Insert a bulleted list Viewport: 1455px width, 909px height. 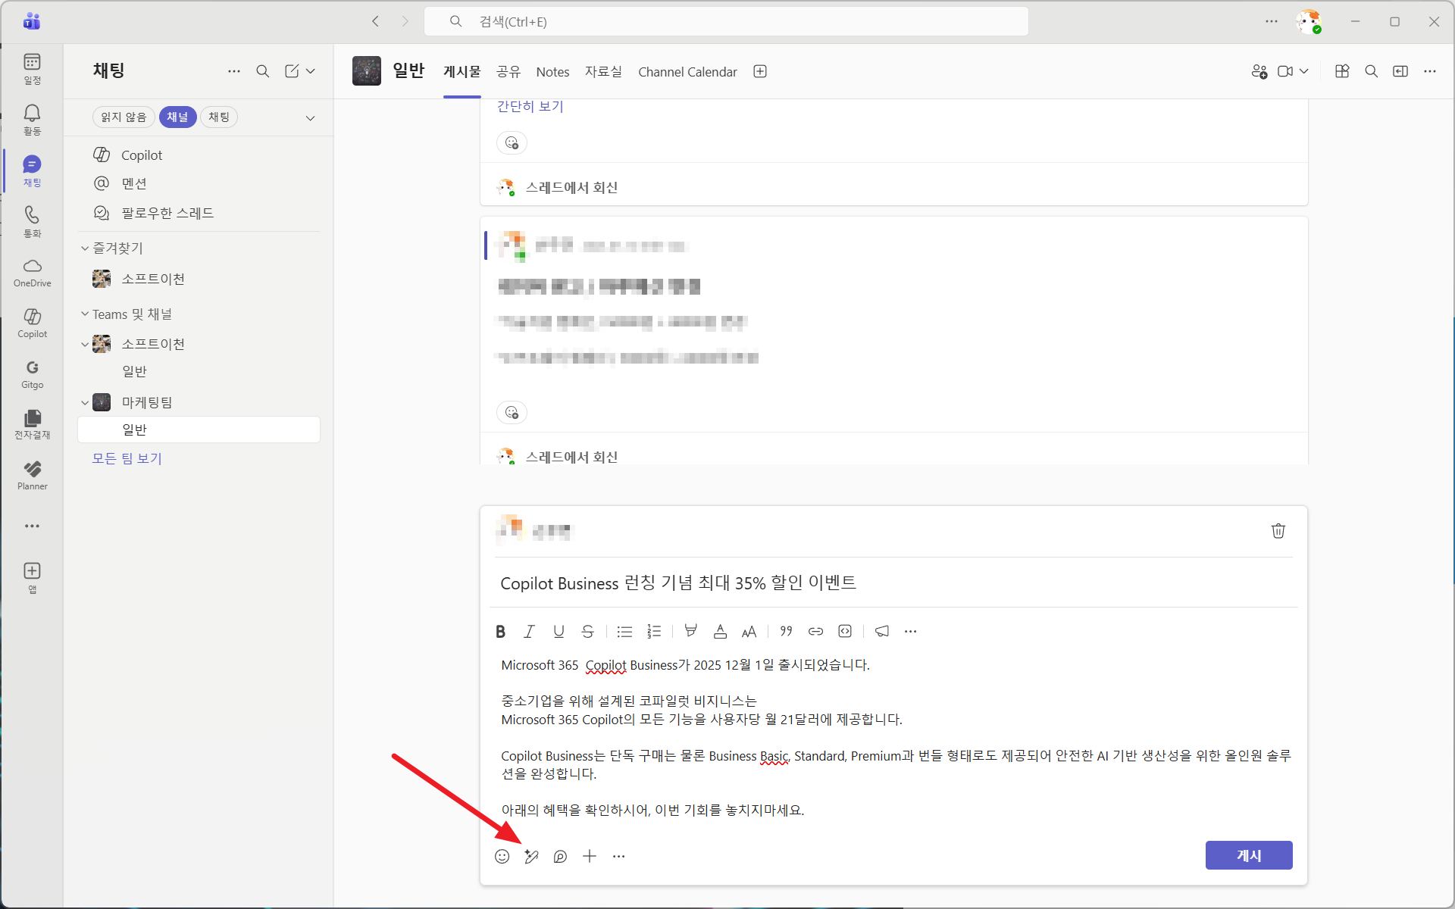tap(624, 631)
